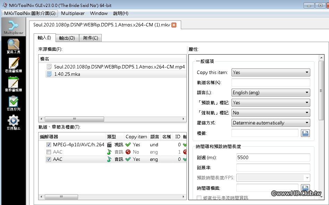The width and height of the screenshot is (329, 205).
Task: Browse for timecode file folder icon
Action: 305,188
